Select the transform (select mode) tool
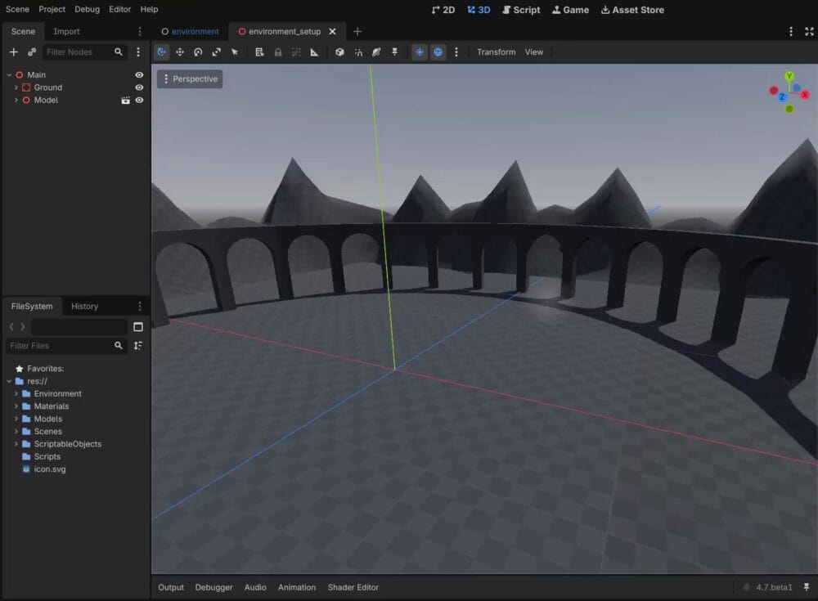Image resolution: width=818 pixels, height=601 pixels. point(161,52)
